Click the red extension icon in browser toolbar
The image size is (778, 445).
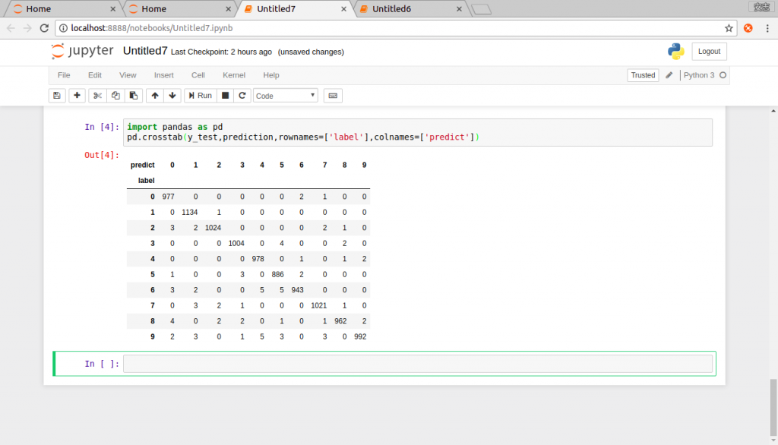point(748,28)
